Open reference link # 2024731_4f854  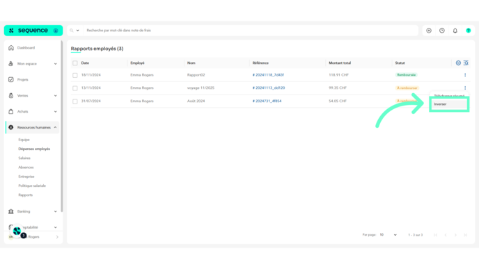coord(267,101)
